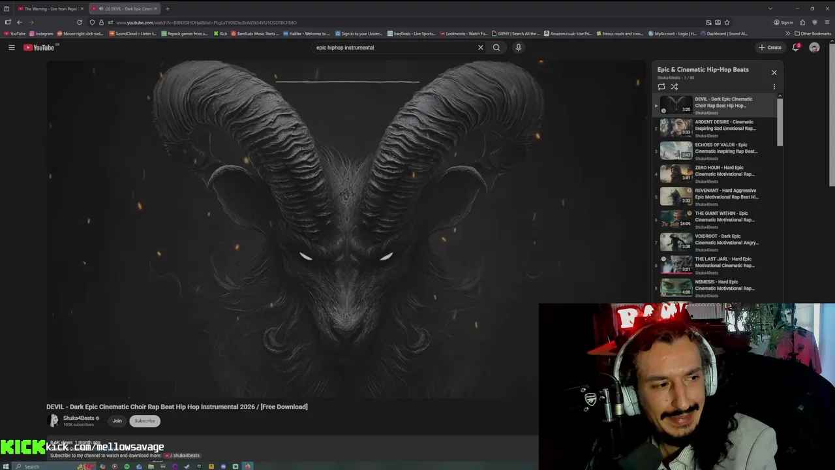This screenshot has width=835, height=470.
Task: Open the Create menu
Action: point(770,48)
